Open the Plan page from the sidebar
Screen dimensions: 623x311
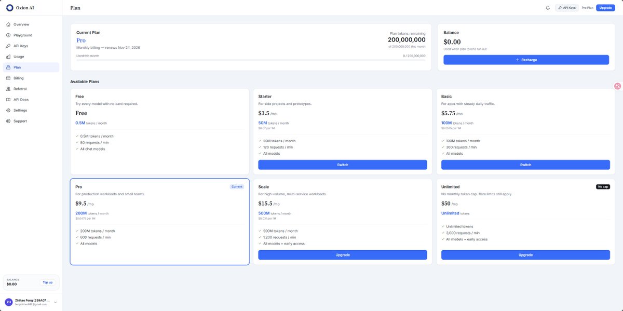tap(31, 67)
